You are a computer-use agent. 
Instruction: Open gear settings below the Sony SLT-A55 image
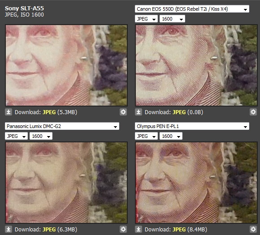(123, 112)
